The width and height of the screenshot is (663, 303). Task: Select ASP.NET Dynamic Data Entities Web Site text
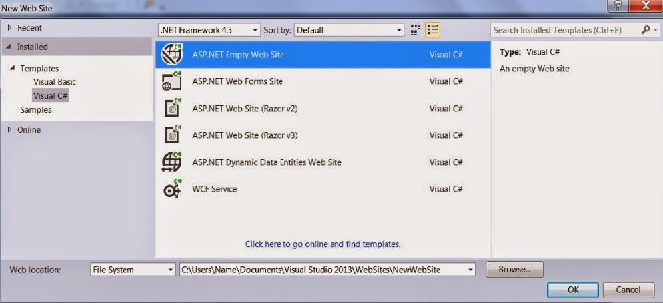(x=266, y=162)
